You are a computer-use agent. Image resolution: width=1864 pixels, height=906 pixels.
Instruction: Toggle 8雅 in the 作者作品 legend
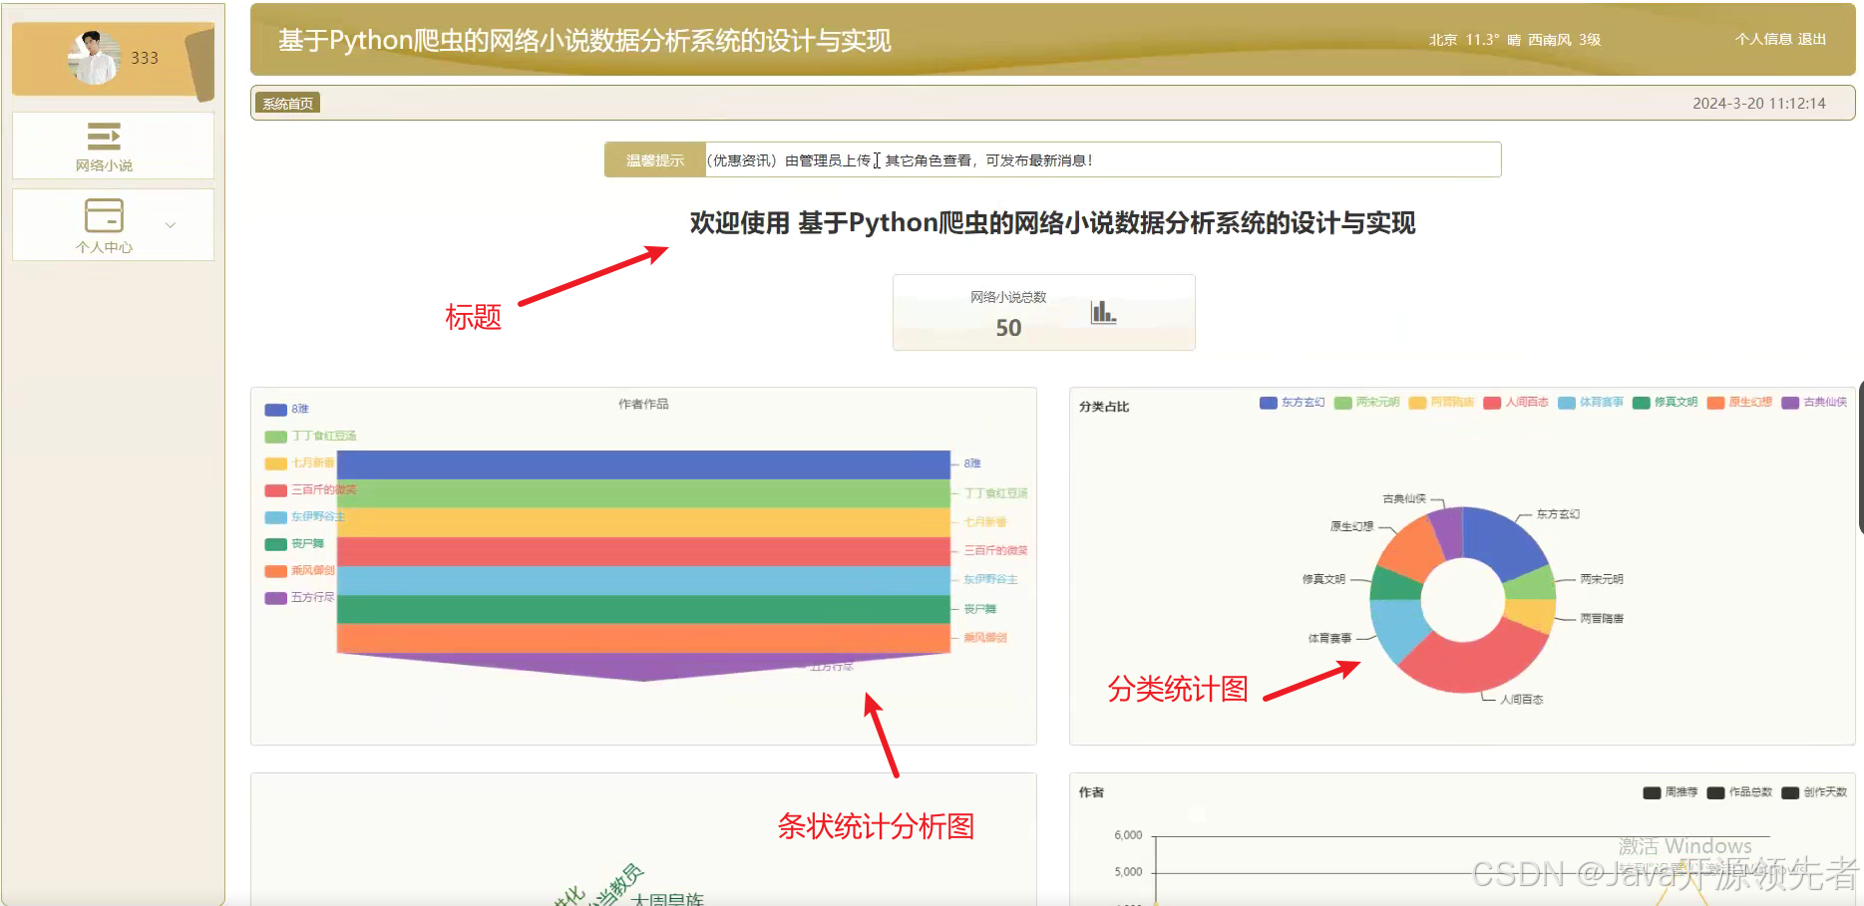286,409
